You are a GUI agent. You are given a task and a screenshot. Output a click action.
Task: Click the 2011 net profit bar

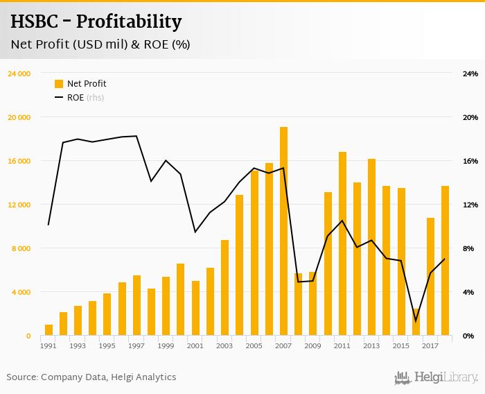coord(342,243)
